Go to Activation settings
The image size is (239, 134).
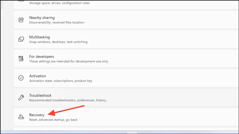pyautogui.click(x=38, y=76)
